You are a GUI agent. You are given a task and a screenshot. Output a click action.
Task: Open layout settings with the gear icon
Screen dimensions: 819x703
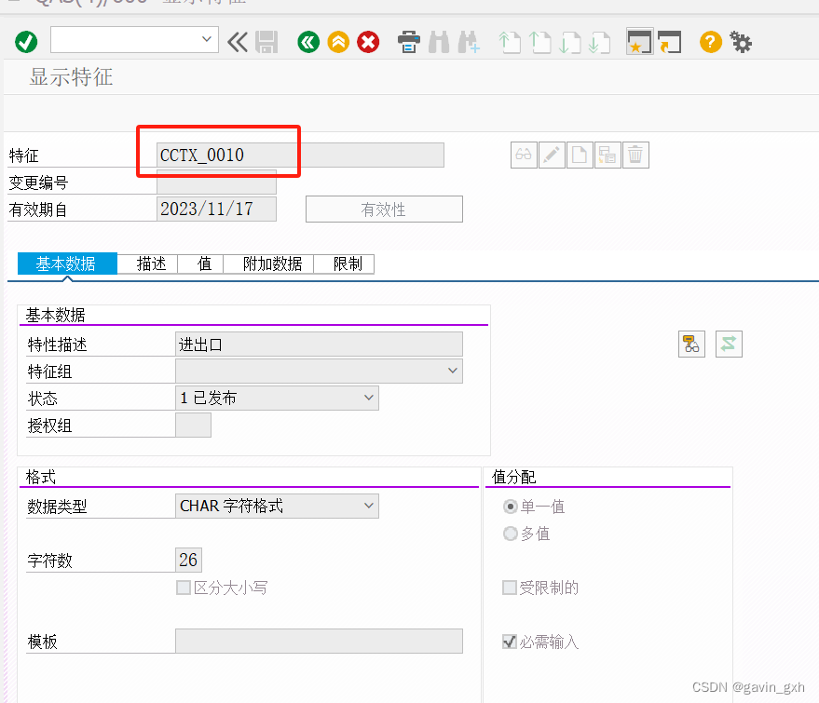[741, 42]
